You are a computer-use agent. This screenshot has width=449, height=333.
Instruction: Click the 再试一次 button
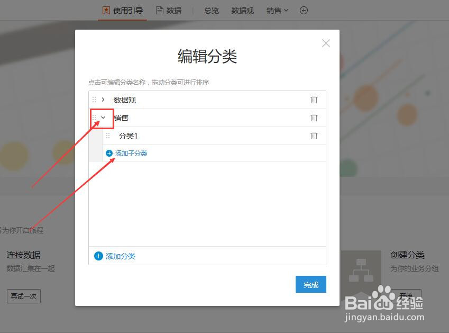[x=23, y=296]
